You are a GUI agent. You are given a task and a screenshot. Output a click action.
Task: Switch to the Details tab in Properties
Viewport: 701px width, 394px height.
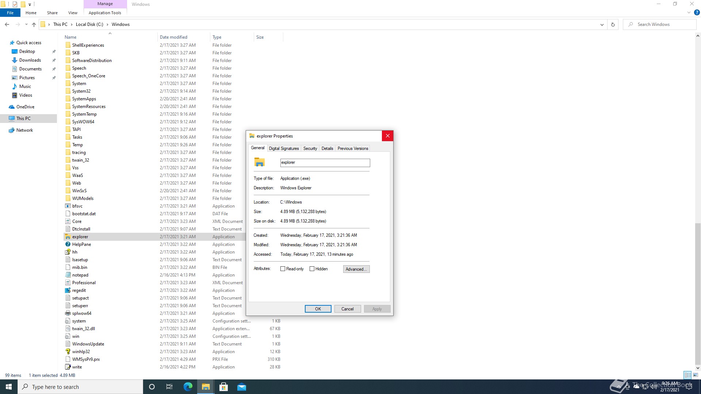click(x=327, y=148)
